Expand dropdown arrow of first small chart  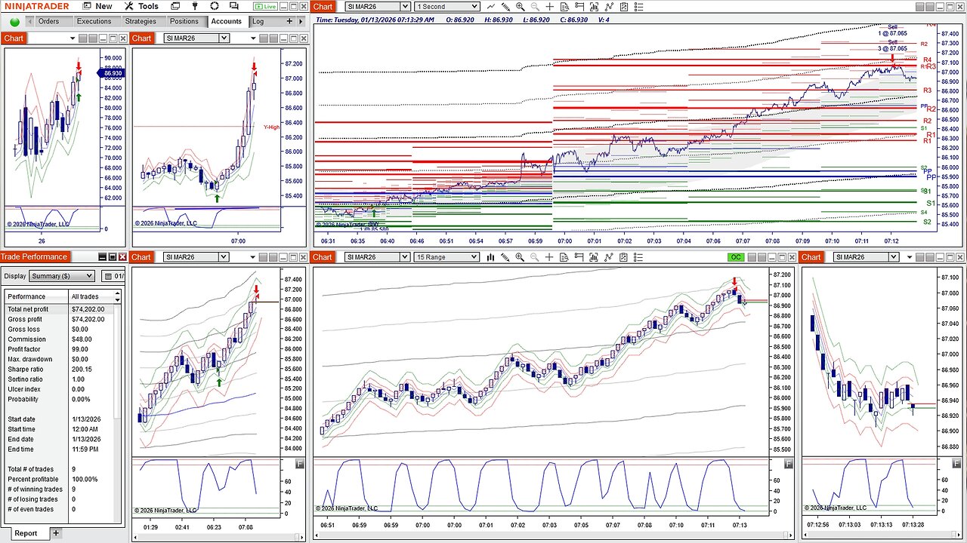pyautogui.click(x=73, y=38)
